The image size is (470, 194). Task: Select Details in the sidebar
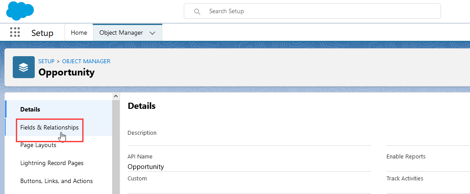coord(30,109)
